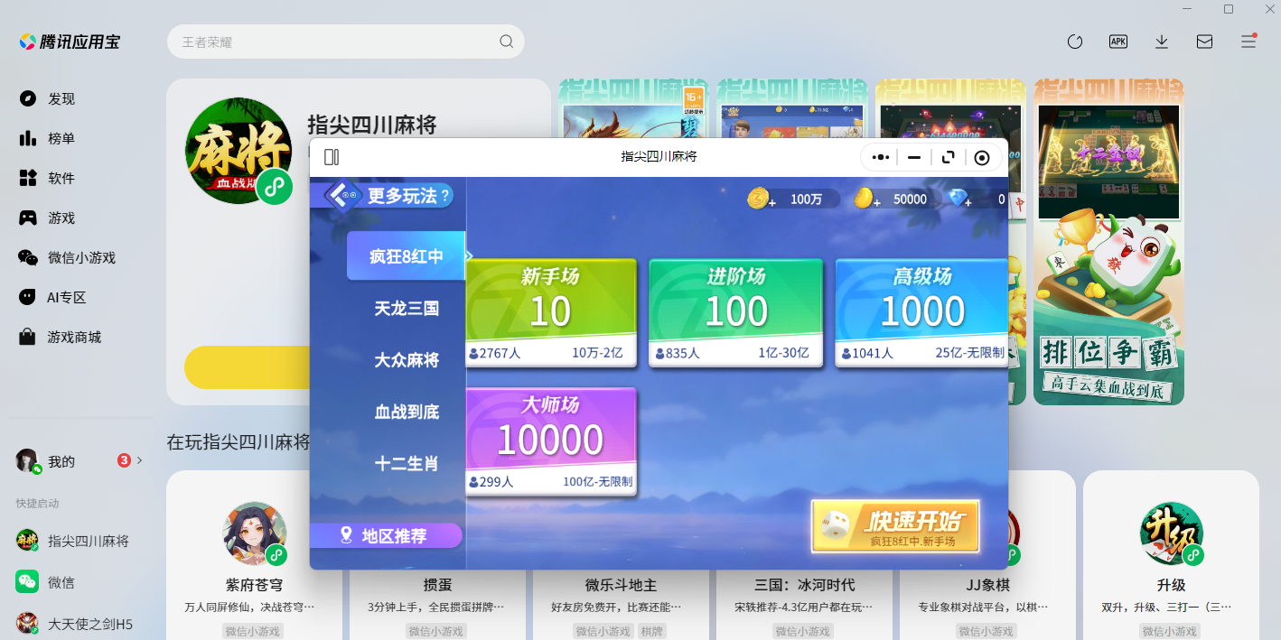
Task: Click the 2767人 player count text
Action: (x=500, y=353)
